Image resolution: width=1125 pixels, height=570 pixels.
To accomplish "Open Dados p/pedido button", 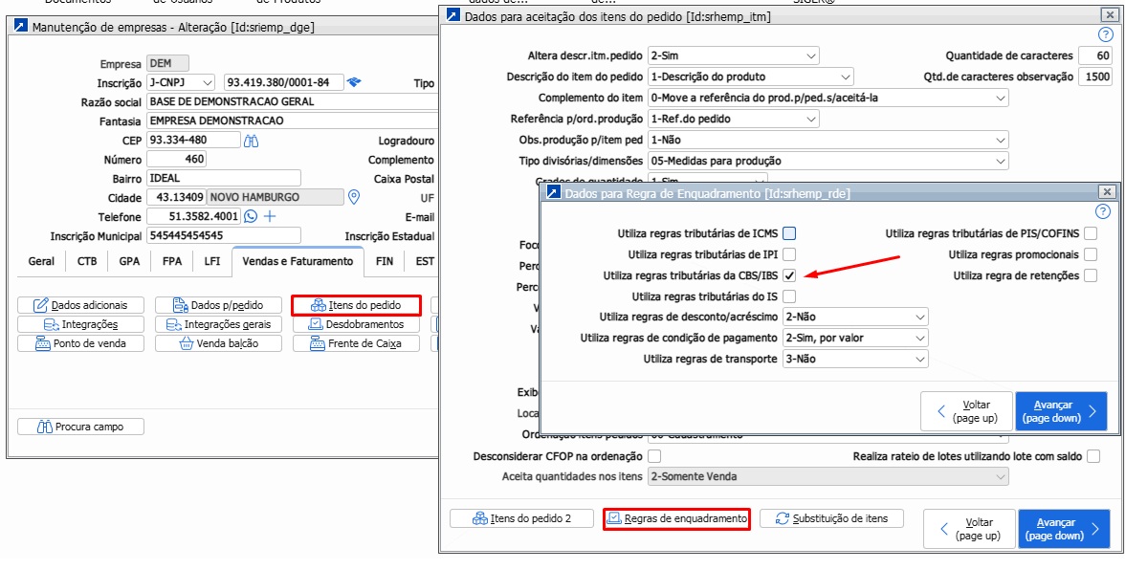I will point(220,305).
